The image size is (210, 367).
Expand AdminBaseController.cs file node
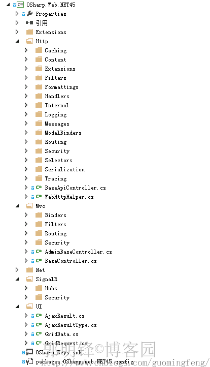pyautogui.click(x=26, y=252)
